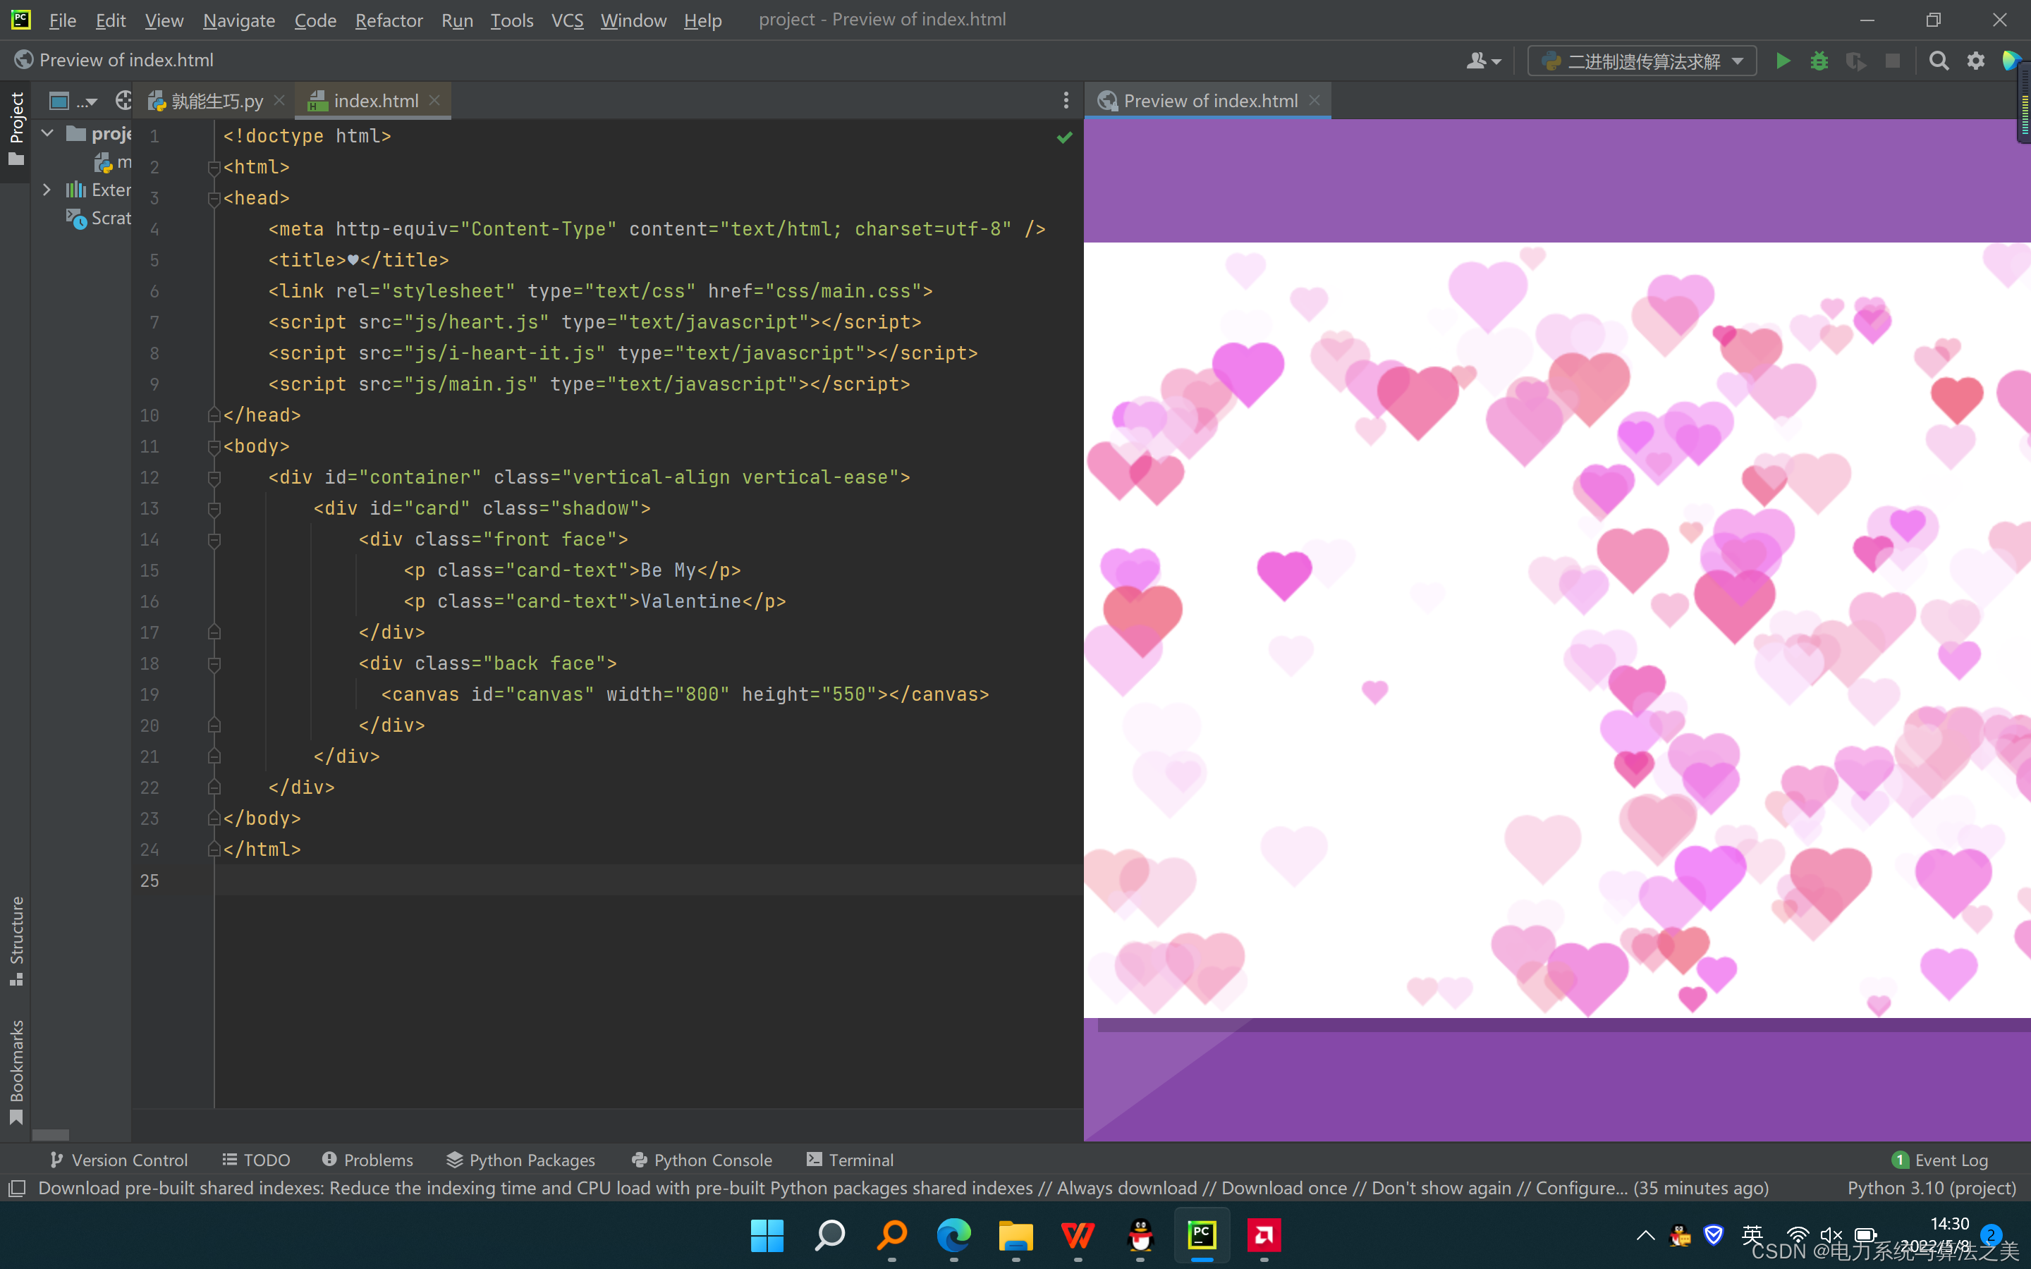Toggle tool window bars square icon
Viewport: 2031px width, 1269px height.
tap(17, 1189)
